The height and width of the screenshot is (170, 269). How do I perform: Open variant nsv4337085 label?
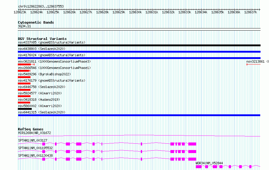coord(52,42)
